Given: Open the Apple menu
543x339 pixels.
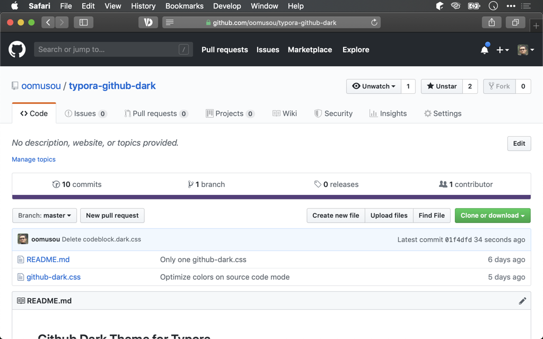Looking at the screenshot, I should (14, 6).
